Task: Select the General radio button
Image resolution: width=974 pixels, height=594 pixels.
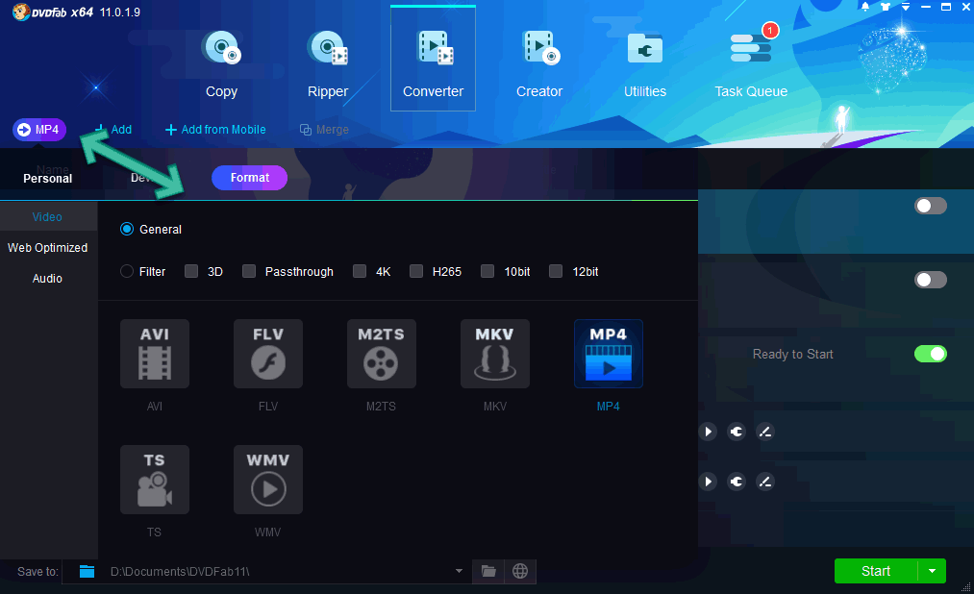Action: pos(127,229)
